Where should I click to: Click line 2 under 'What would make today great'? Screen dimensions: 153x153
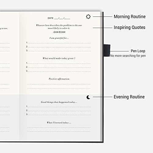[58, 67]
